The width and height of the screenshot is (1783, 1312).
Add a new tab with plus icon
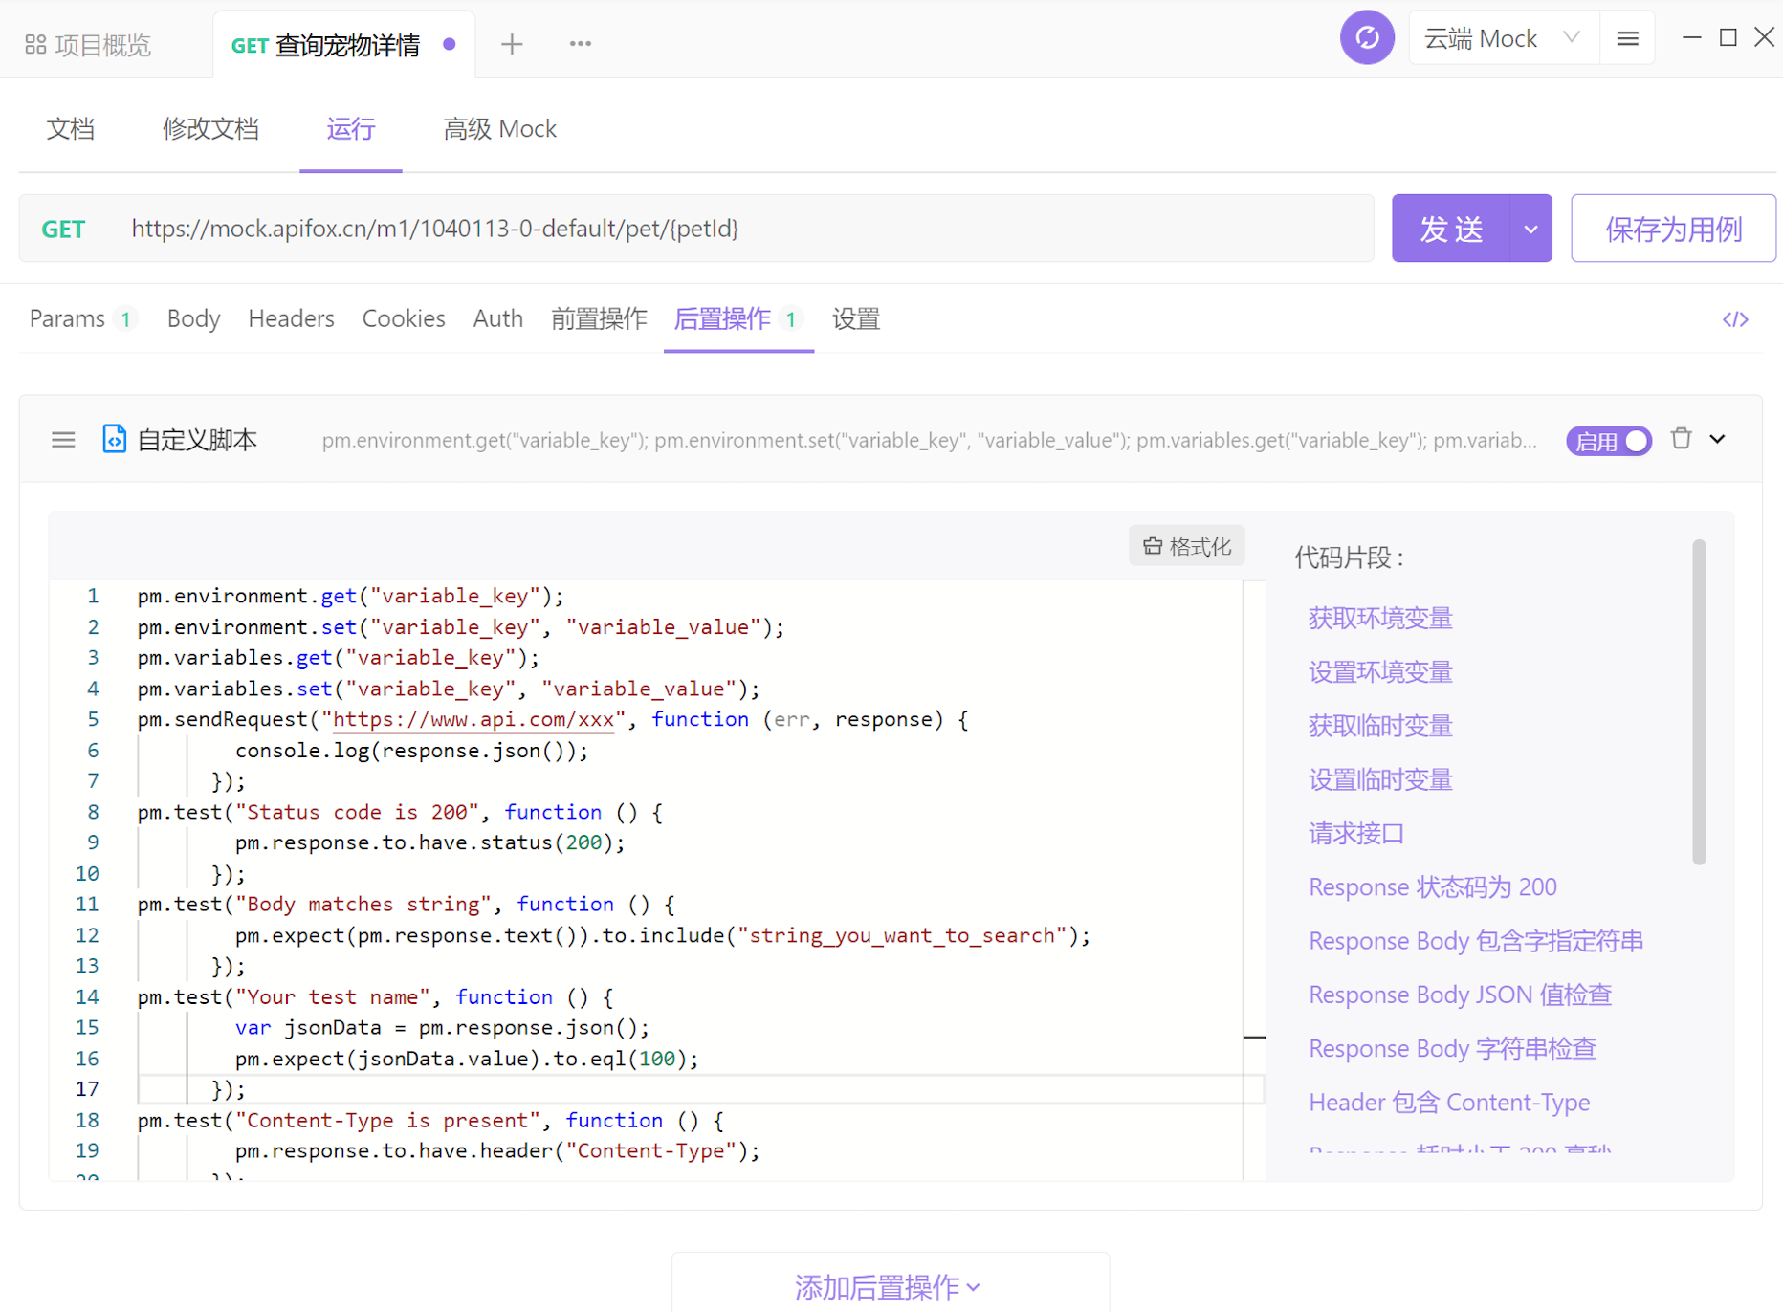click(512, 44)
